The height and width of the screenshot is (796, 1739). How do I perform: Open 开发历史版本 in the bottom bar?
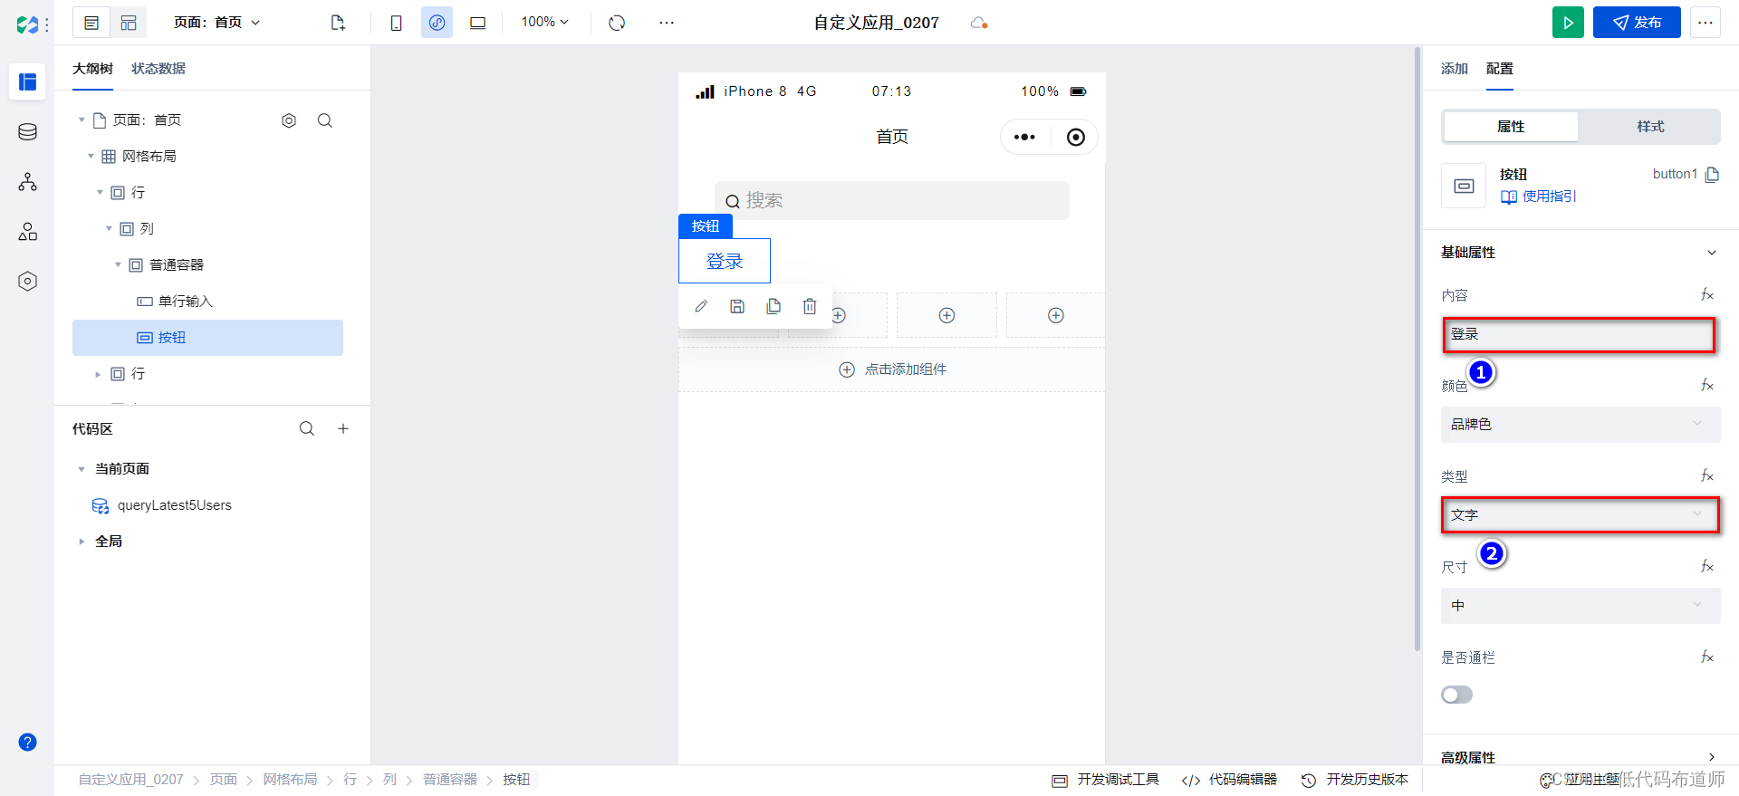point(1355,780)
